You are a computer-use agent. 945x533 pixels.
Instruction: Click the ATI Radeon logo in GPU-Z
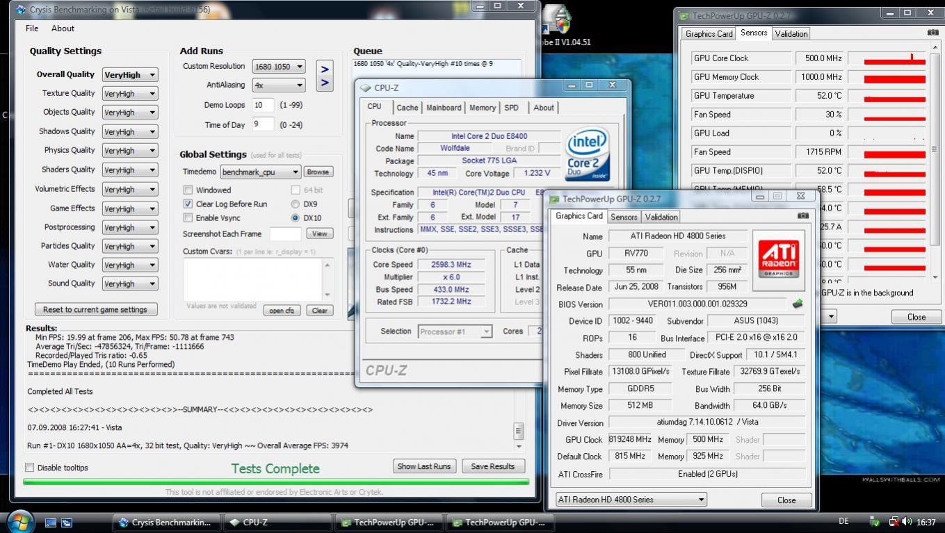[x=778, y=260]
